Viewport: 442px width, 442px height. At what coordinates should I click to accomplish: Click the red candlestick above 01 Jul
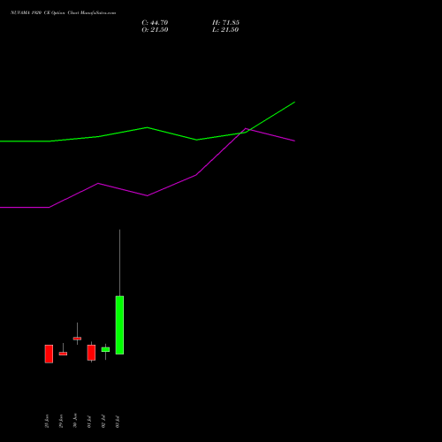[x=91, y=353]
